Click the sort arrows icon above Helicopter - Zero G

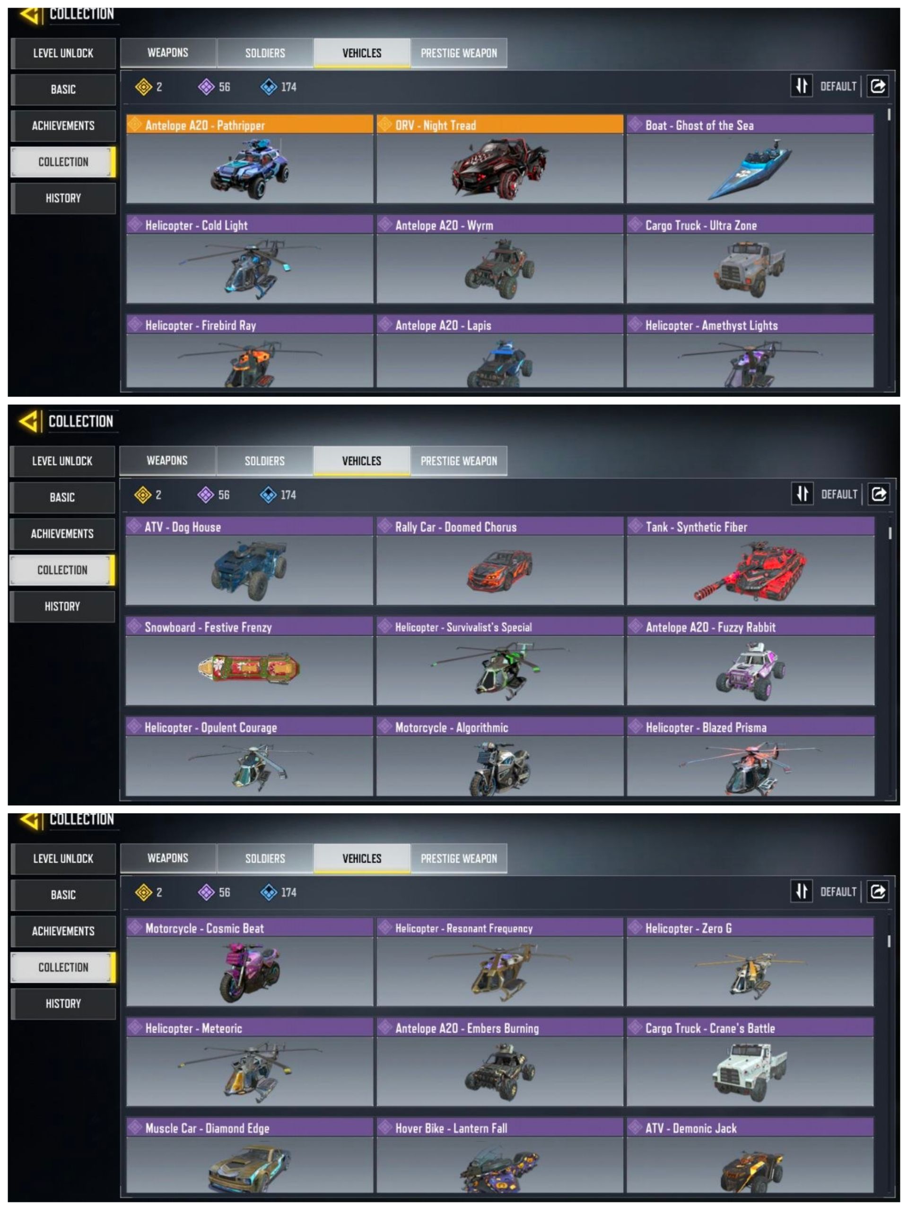(x=801, y=891)
